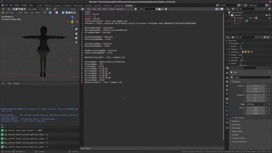The width and height of the screenshot is (272, 153).
Task: Open text editor Templates menu
Action: click(x=120, y=9)
